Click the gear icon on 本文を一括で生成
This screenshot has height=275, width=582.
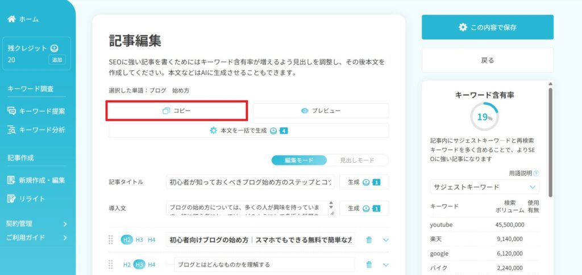(x=214, y=130)
